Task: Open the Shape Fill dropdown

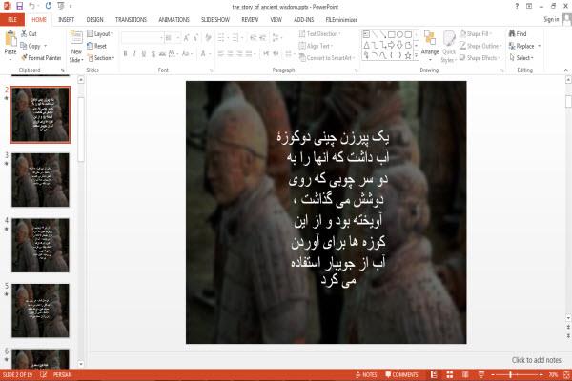Action: [x=476, y=34]
